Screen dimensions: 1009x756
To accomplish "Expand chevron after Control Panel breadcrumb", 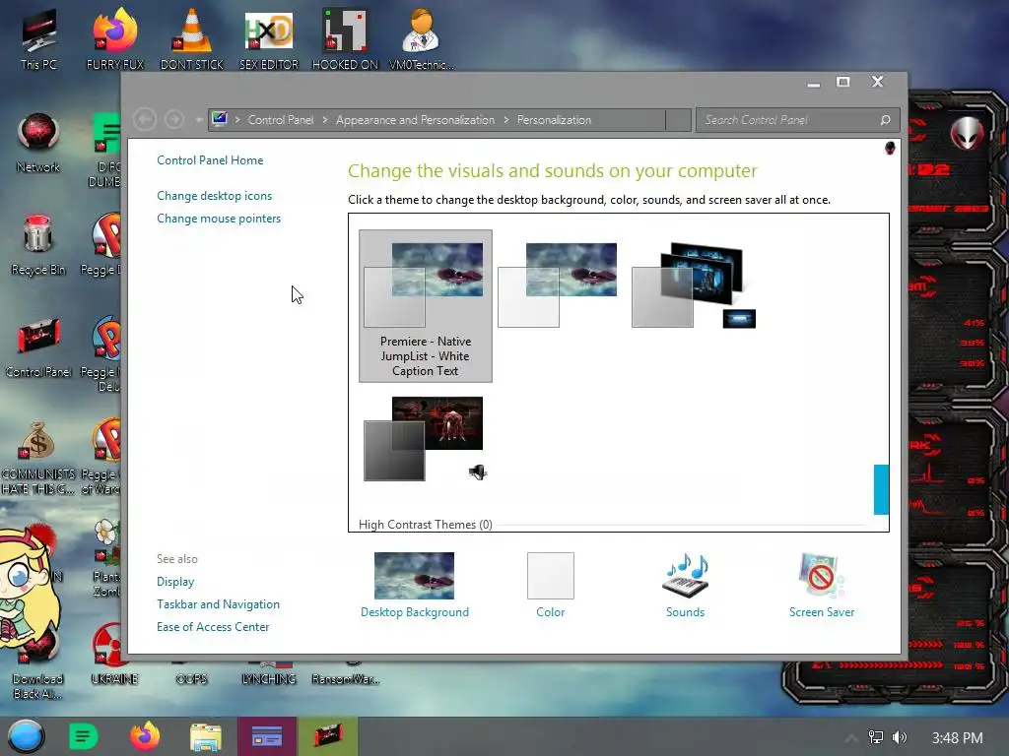I will point(325,119).
